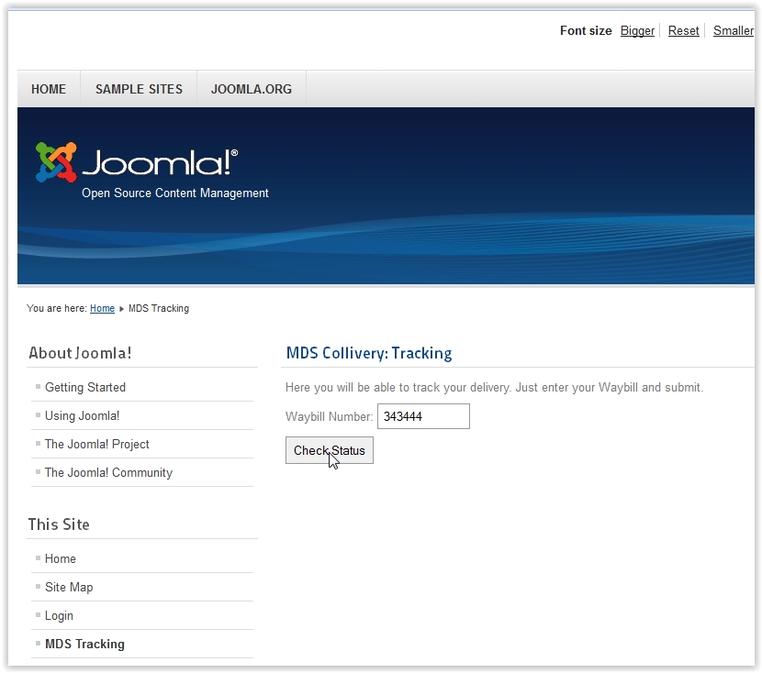Image resolution: width=762 pixels, height=673 pixels.
Task: Increase font size with Bigger link
Action: pyautogui.click(x=637, y=30)
